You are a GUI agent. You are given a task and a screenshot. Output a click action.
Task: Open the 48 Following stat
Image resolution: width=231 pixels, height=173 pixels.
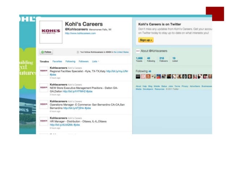point(151,59)
